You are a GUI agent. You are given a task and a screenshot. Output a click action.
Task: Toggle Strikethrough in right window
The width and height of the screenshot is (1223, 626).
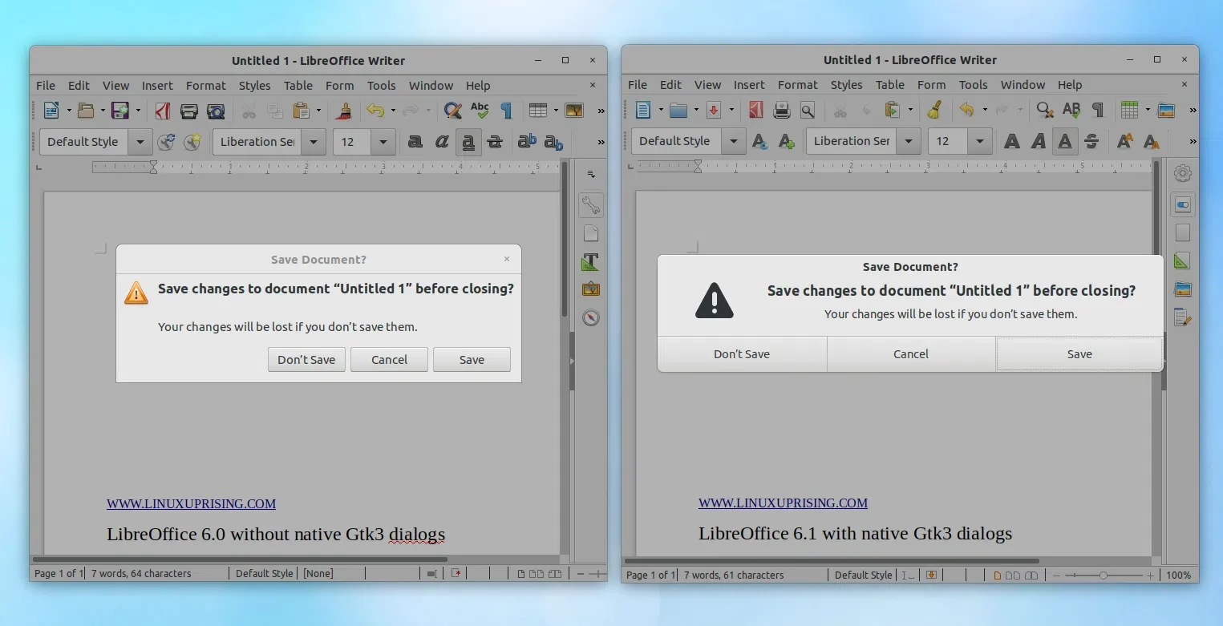tap(1091, 142)
